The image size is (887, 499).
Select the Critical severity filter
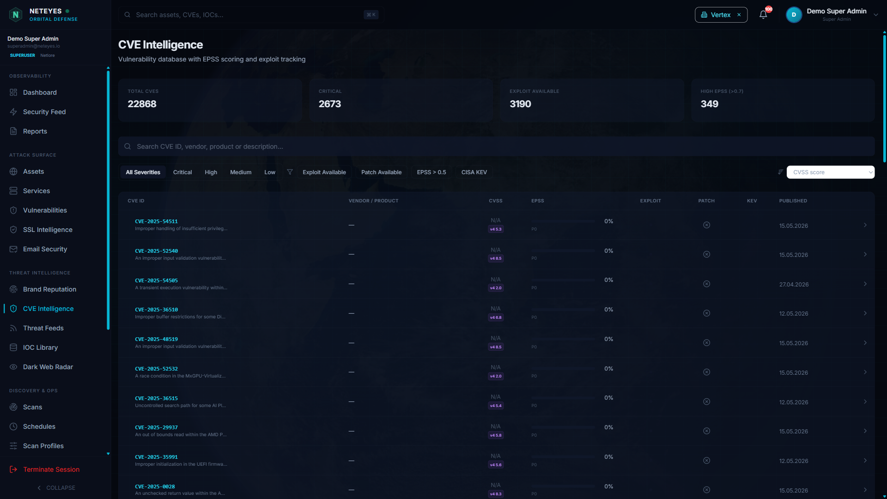182,172
